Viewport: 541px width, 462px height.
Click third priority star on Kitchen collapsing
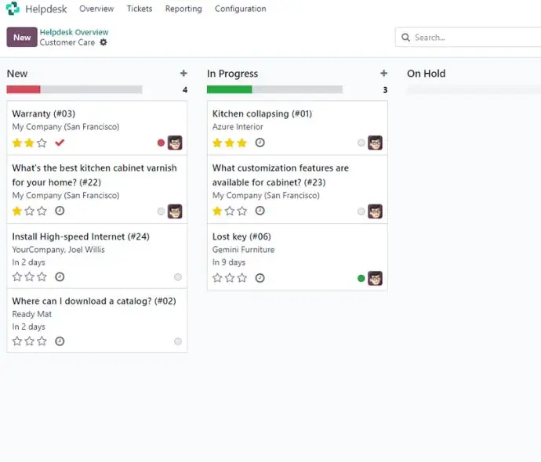pyautogui.click(x=242, y=143)
